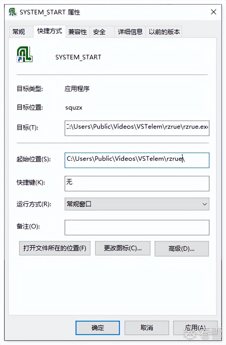Viewport: 226px width, 345px height.
Task: Click the large SYSTEM_START shortcut icon
Action: point(25,55)
